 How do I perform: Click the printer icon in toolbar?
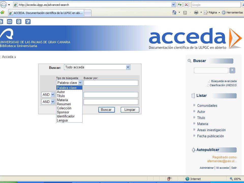point(196,12)
